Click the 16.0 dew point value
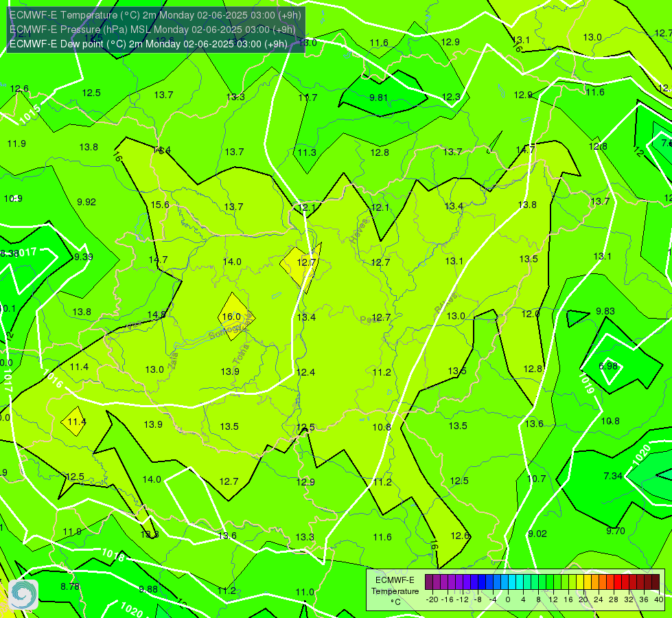Image resolution: width=672 pixels, height=618 pixels. click(231, 317)
